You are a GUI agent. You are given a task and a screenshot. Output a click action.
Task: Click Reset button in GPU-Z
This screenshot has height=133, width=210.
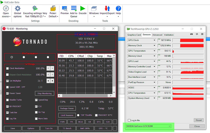[199, 120]
